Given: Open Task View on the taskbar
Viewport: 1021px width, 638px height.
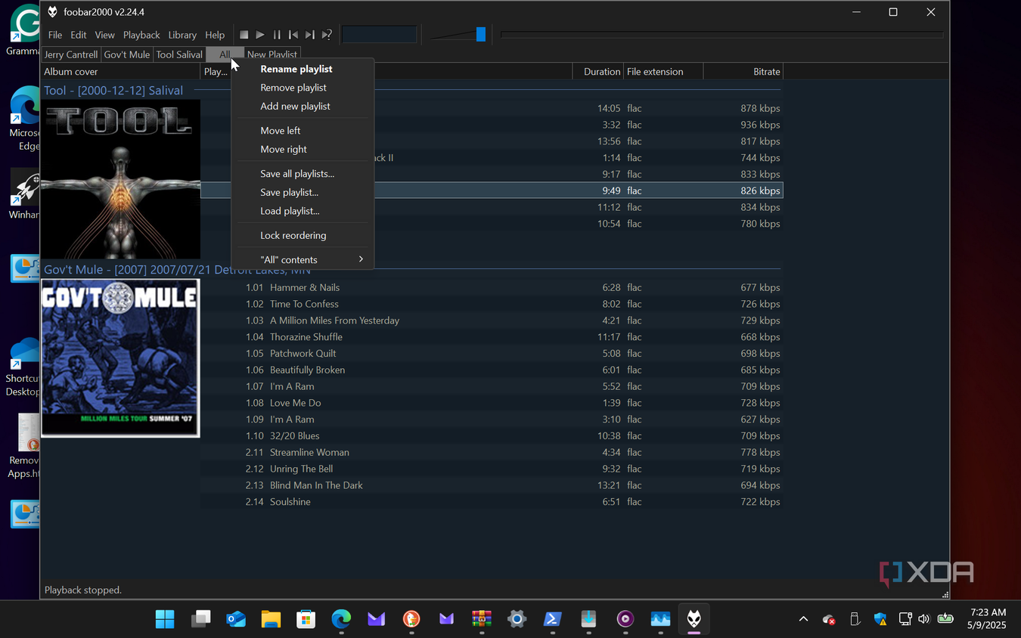Looking at the screenshot, I should coord(200,619).
